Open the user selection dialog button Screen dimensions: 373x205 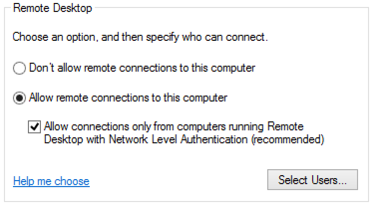point(312,180)
